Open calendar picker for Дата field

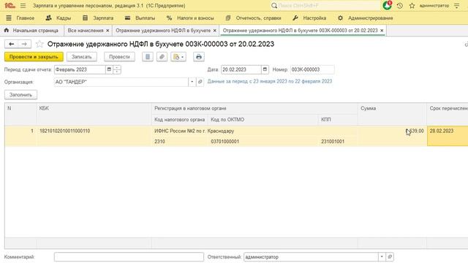[x=265, y=69]
